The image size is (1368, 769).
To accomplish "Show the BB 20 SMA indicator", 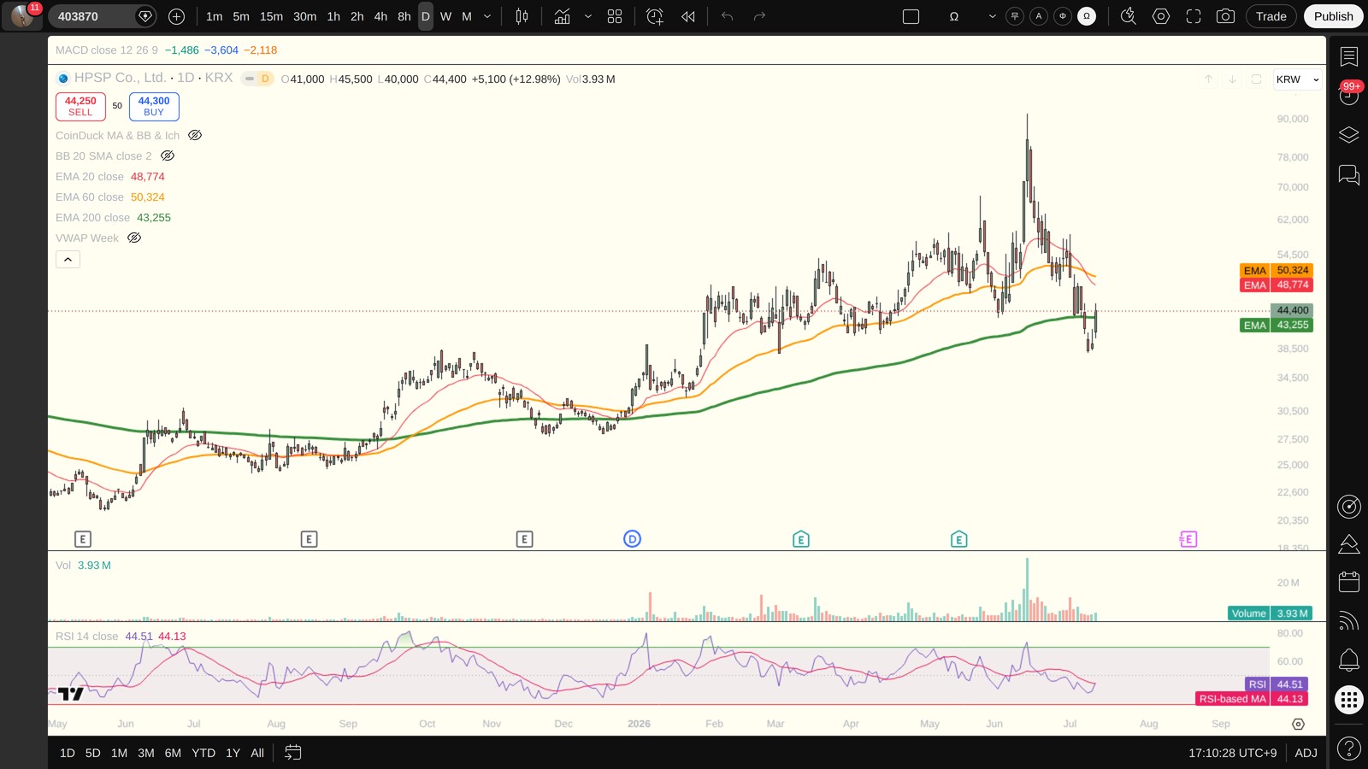I will click(x=168, y=156).
